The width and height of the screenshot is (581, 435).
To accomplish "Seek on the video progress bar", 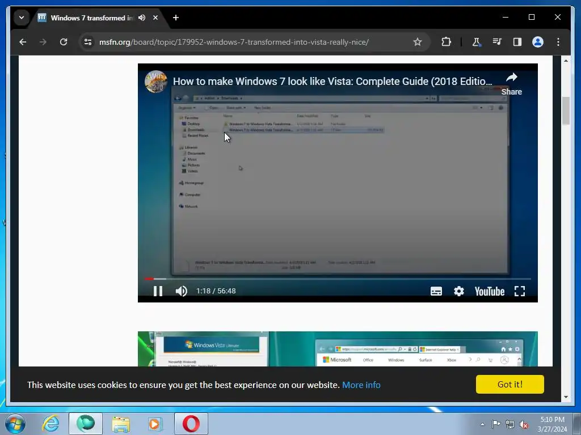I will point(338,279).
